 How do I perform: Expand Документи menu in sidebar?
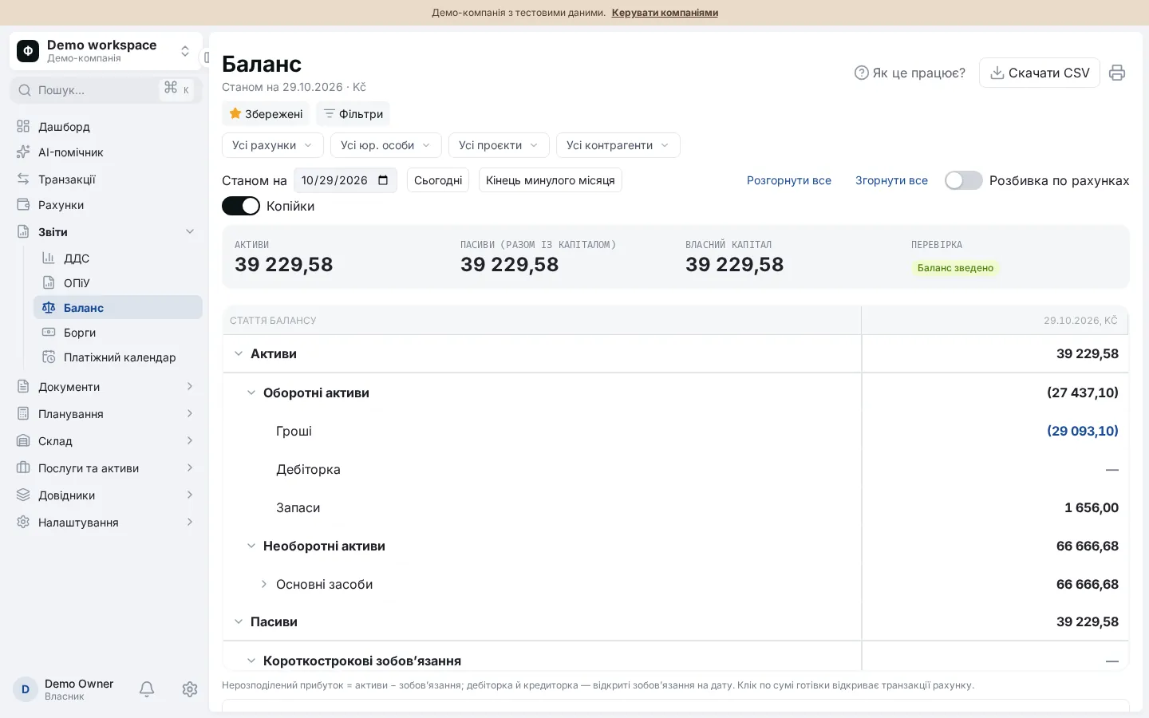106,387
